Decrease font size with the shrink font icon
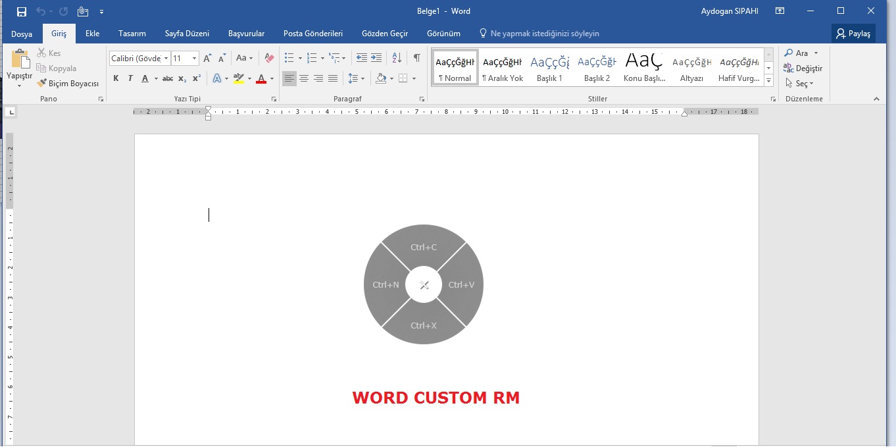The width and height of the screenshot is (896, 447). coord(222,58)
